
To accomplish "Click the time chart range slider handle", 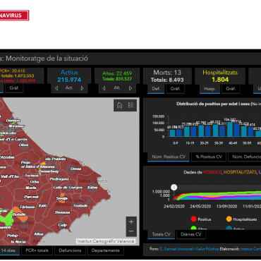I will (x=174, y=188).
